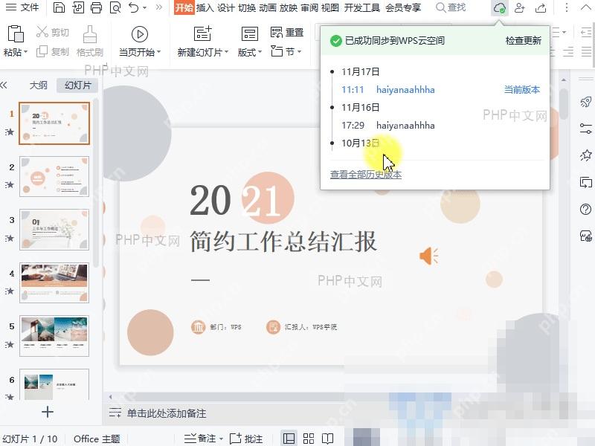This screenshot has height=446, width=595.
Task: Click the animation star under slide 2
Action: [x=10, y=184]
